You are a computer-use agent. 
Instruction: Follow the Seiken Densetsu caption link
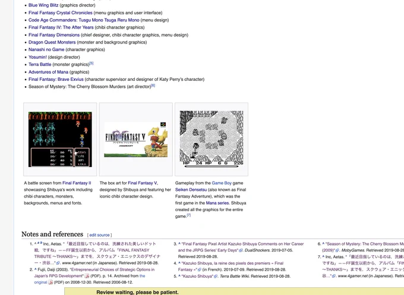191,190
